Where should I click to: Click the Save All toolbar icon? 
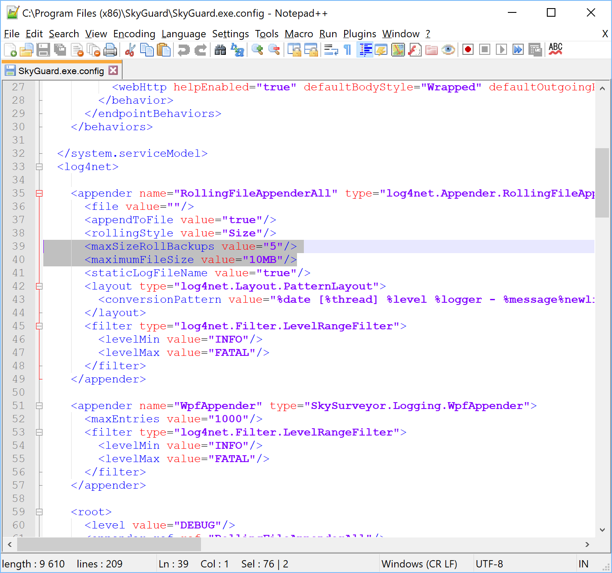pyautogui.click(x=60, y=50)
